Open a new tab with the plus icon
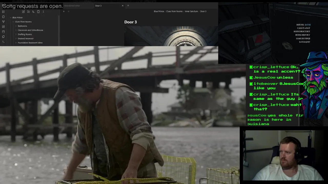This screenshot has height=184, width=328. coord(128,6)
